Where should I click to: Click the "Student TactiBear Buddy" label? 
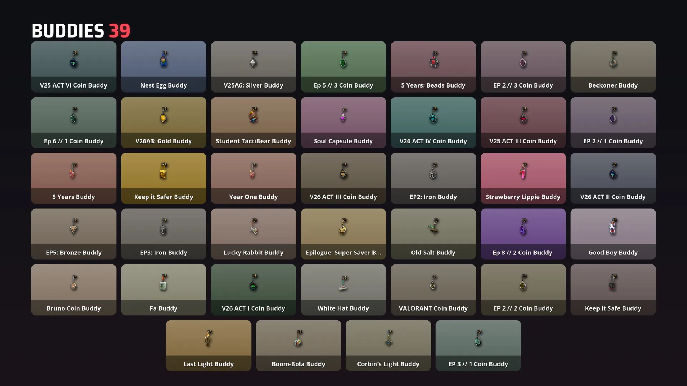[x=253, y=141]
